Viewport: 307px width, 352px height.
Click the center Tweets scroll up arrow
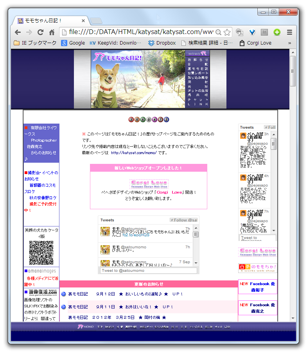(x=196, y=228)
